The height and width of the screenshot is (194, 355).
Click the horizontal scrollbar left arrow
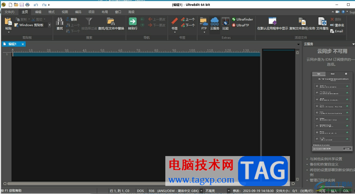(5, 183)
